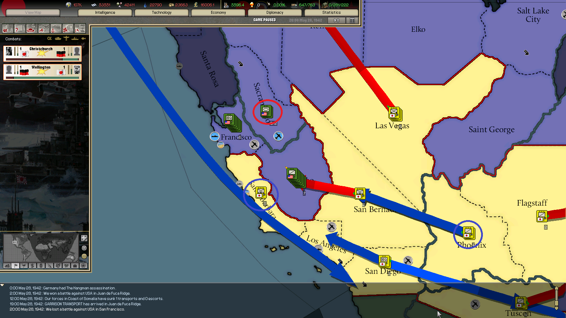Switch to the terrain map mode
The height and width of the screenshot is (318, 566).
tap(7, 266)
